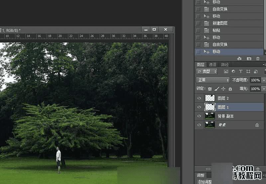Open the 类型 layer filter dropdown
Screen dimensions: 266x184
[206, 72]
